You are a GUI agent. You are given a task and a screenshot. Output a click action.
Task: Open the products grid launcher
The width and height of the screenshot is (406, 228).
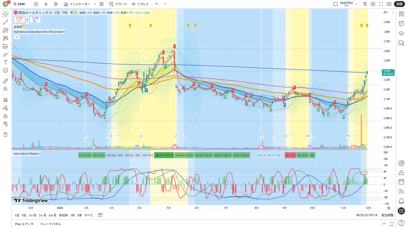[401, 211]
